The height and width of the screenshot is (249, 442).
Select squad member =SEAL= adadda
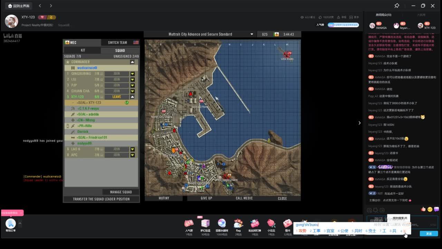(x=102, y=114)
